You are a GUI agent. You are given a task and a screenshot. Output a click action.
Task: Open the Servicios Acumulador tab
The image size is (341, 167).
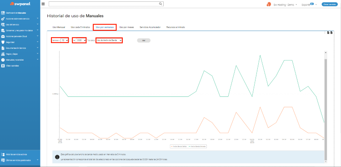[x=150, y=27]
